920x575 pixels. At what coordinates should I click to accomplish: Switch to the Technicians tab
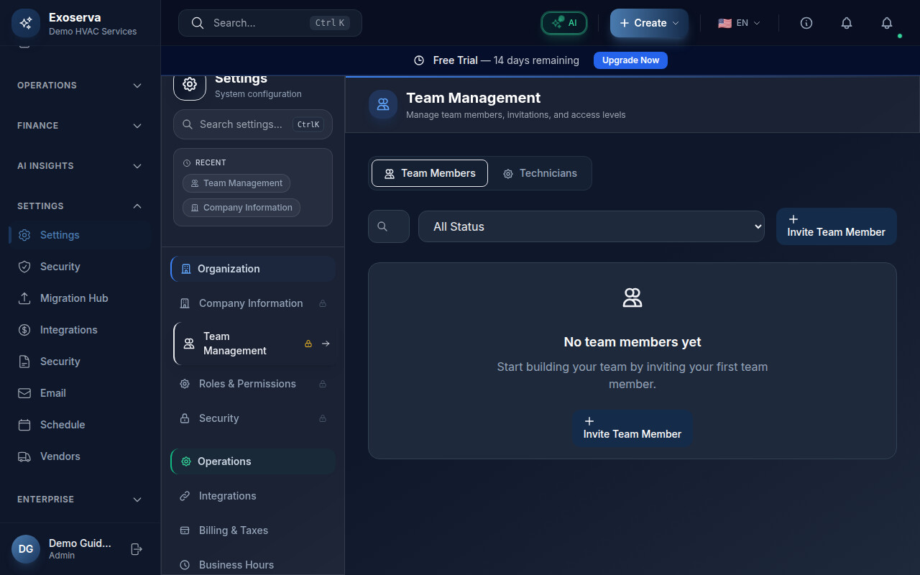tap(540, 173)
